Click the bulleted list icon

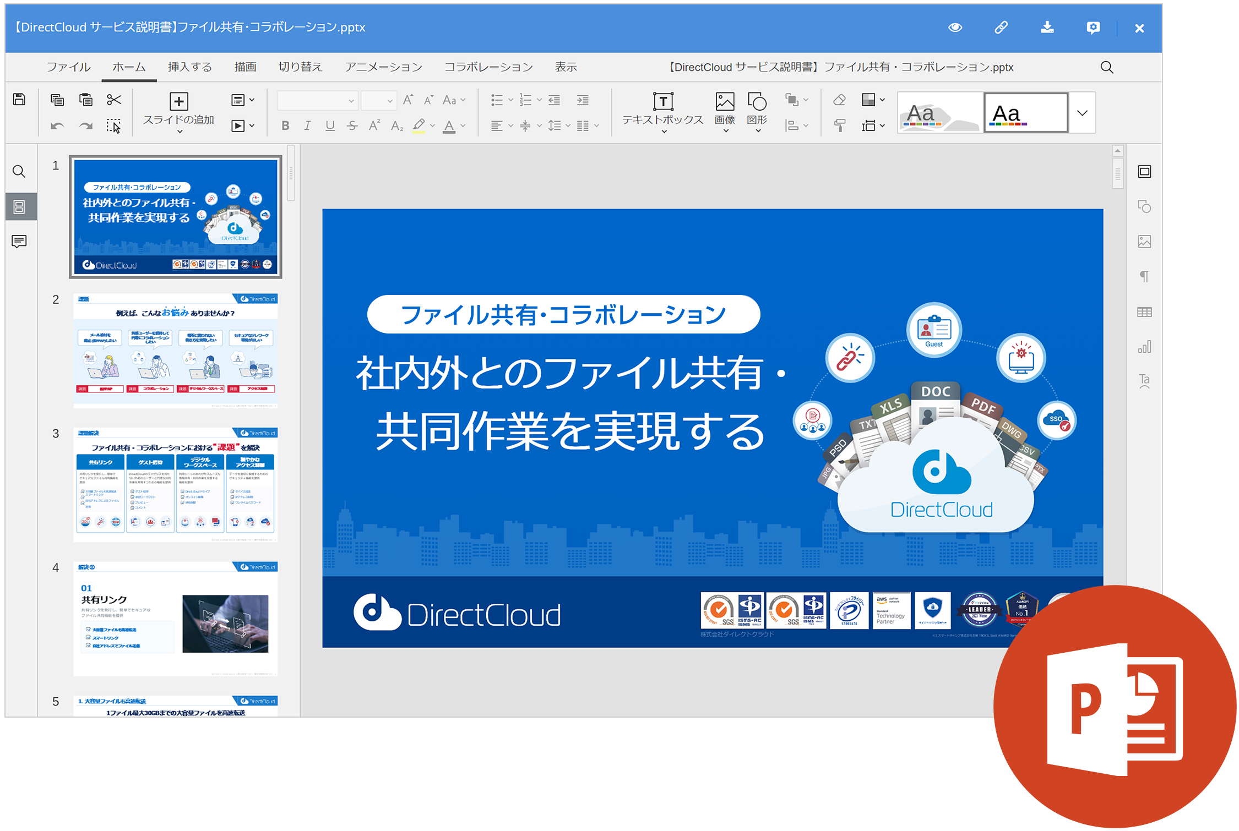(x=497, y=100)
